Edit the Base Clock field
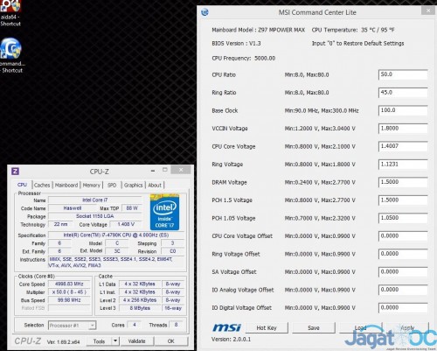The width and height of the screenshot is (437, 351). tap(403, 110)
